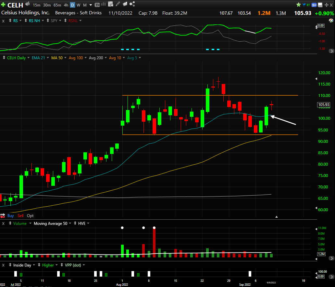This screenshot has height=287, width=335.
Task: Click the Inside Day pane scroll arrow
Action: coord(331,277)
